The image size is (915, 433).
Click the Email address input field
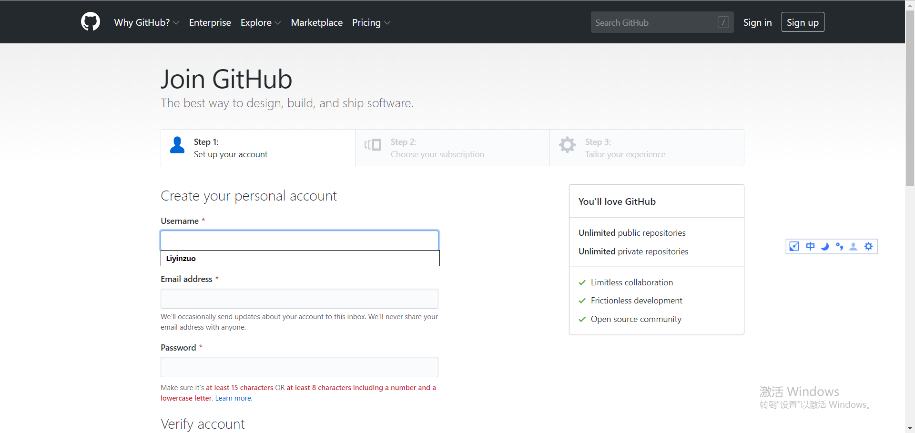pos(299,299)
